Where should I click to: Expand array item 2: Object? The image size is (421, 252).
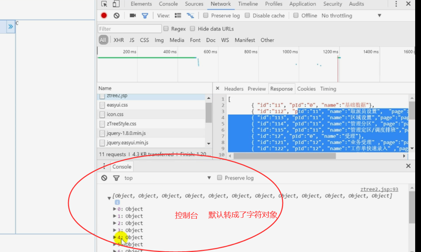[115, 223]
